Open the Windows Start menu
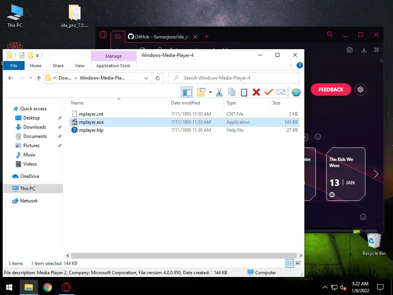Screen dimensions: 393x295 click(x=9, y=287)
